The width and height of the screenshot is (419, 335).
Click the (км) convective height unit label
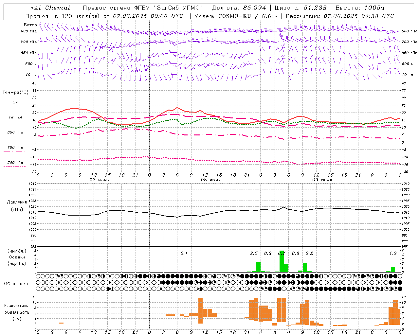pos(17,319)
